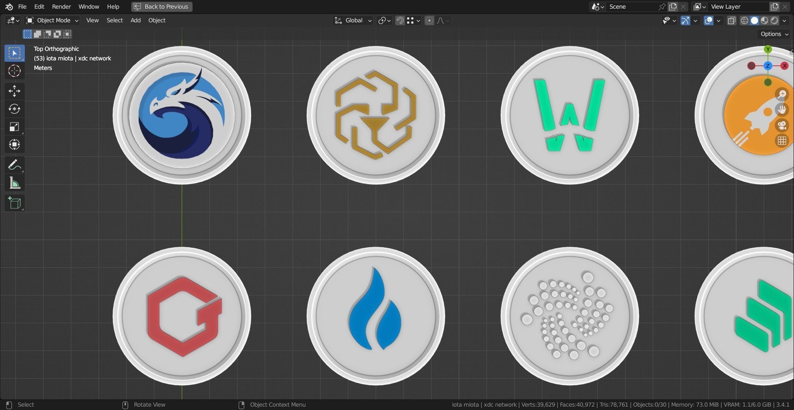Switch to rendered shading
Image resolution: width=794 pixels, height=410 pixels.
774,20
